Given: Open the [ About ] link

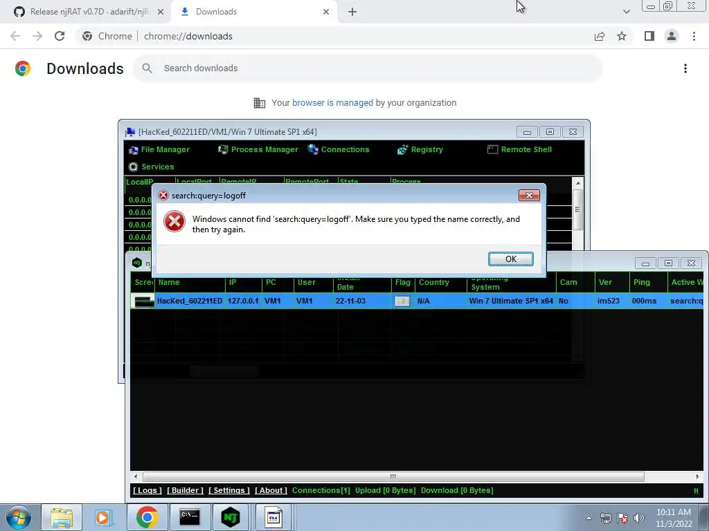Looking at the screenshot, I should [x=271, y=490].
